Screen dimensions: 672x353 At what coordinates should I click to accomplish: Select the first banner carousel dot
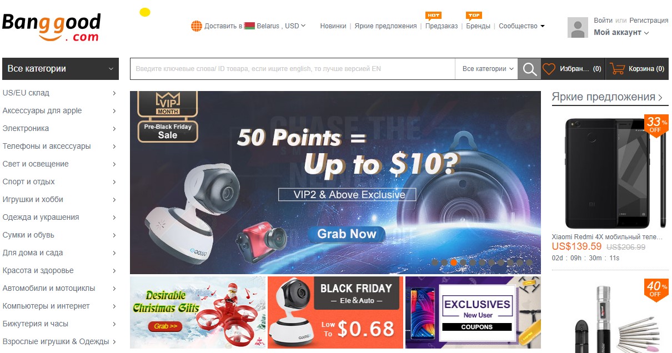(x=435, y=263)
